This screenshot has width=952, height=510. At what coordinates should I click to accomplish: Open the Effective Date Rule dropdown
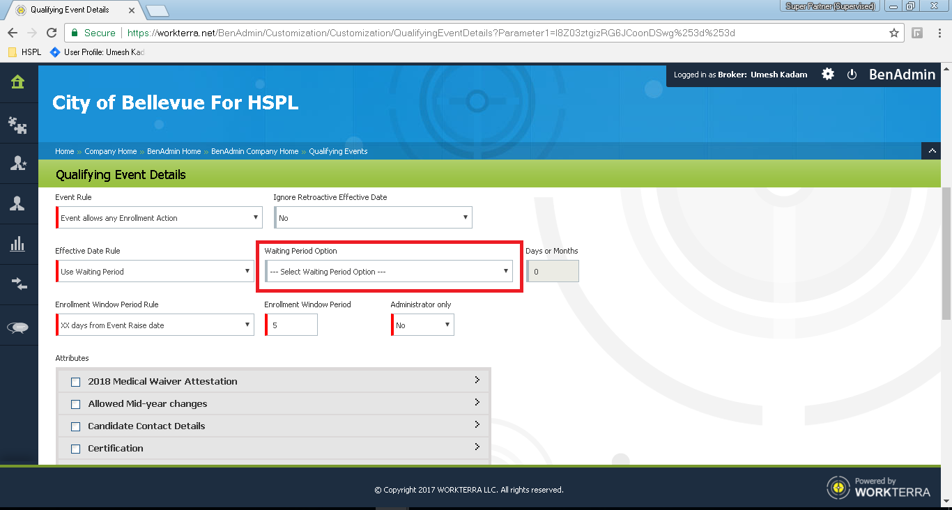pyautogui.click(x=155, y=271)
